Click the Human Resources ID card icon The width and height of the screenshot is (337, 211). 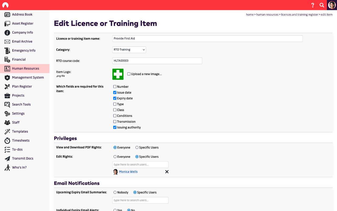pos(7,68)
